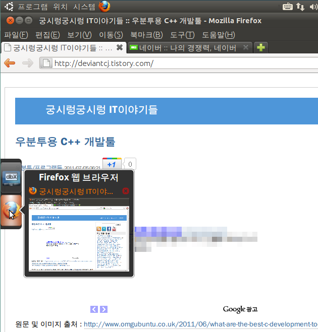The height and width of the screenshot is (332, 318).
Task: Close the 궁시렁궁시렁 IT이야기들 tab
Action: click(120, 47)
